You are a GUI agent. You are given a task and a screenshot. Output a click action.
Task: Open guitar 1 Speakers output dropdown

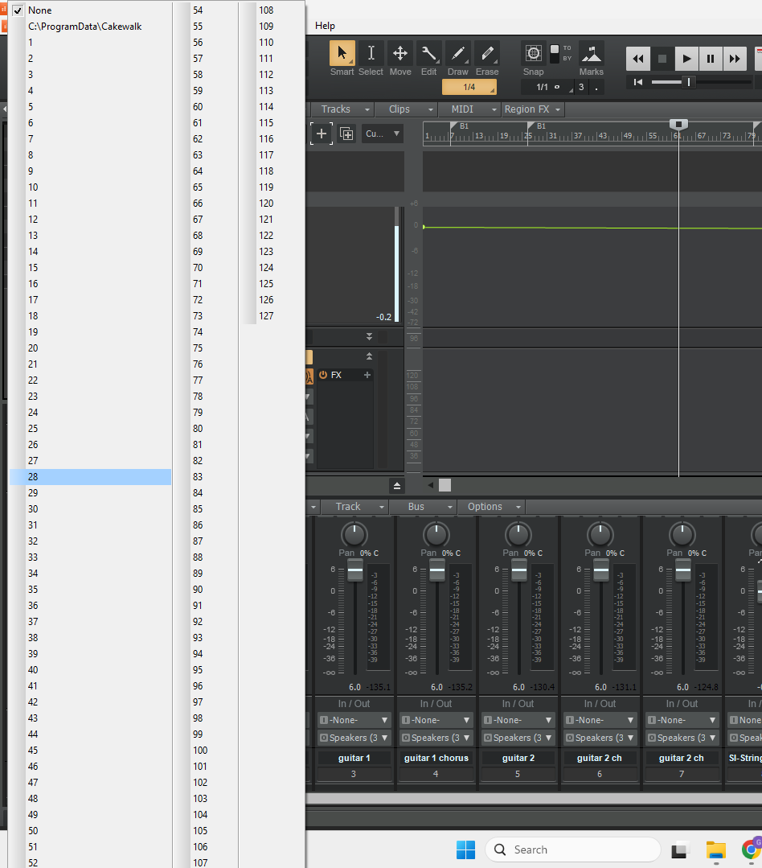coord(354,738)
